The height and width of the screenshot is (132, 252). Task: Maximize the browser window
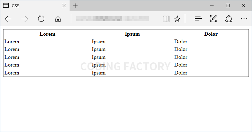[x=228, y=6]
